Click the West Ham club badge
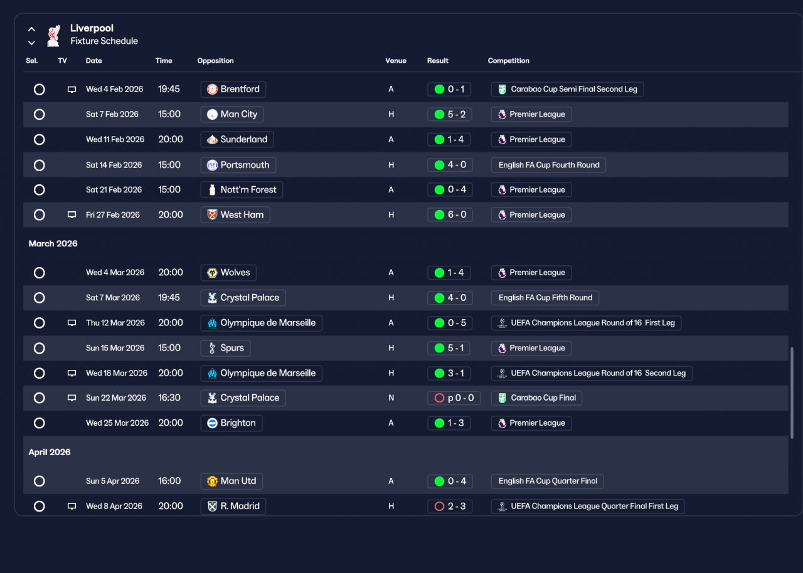The image size is (803, 573). tap(212, 214)
